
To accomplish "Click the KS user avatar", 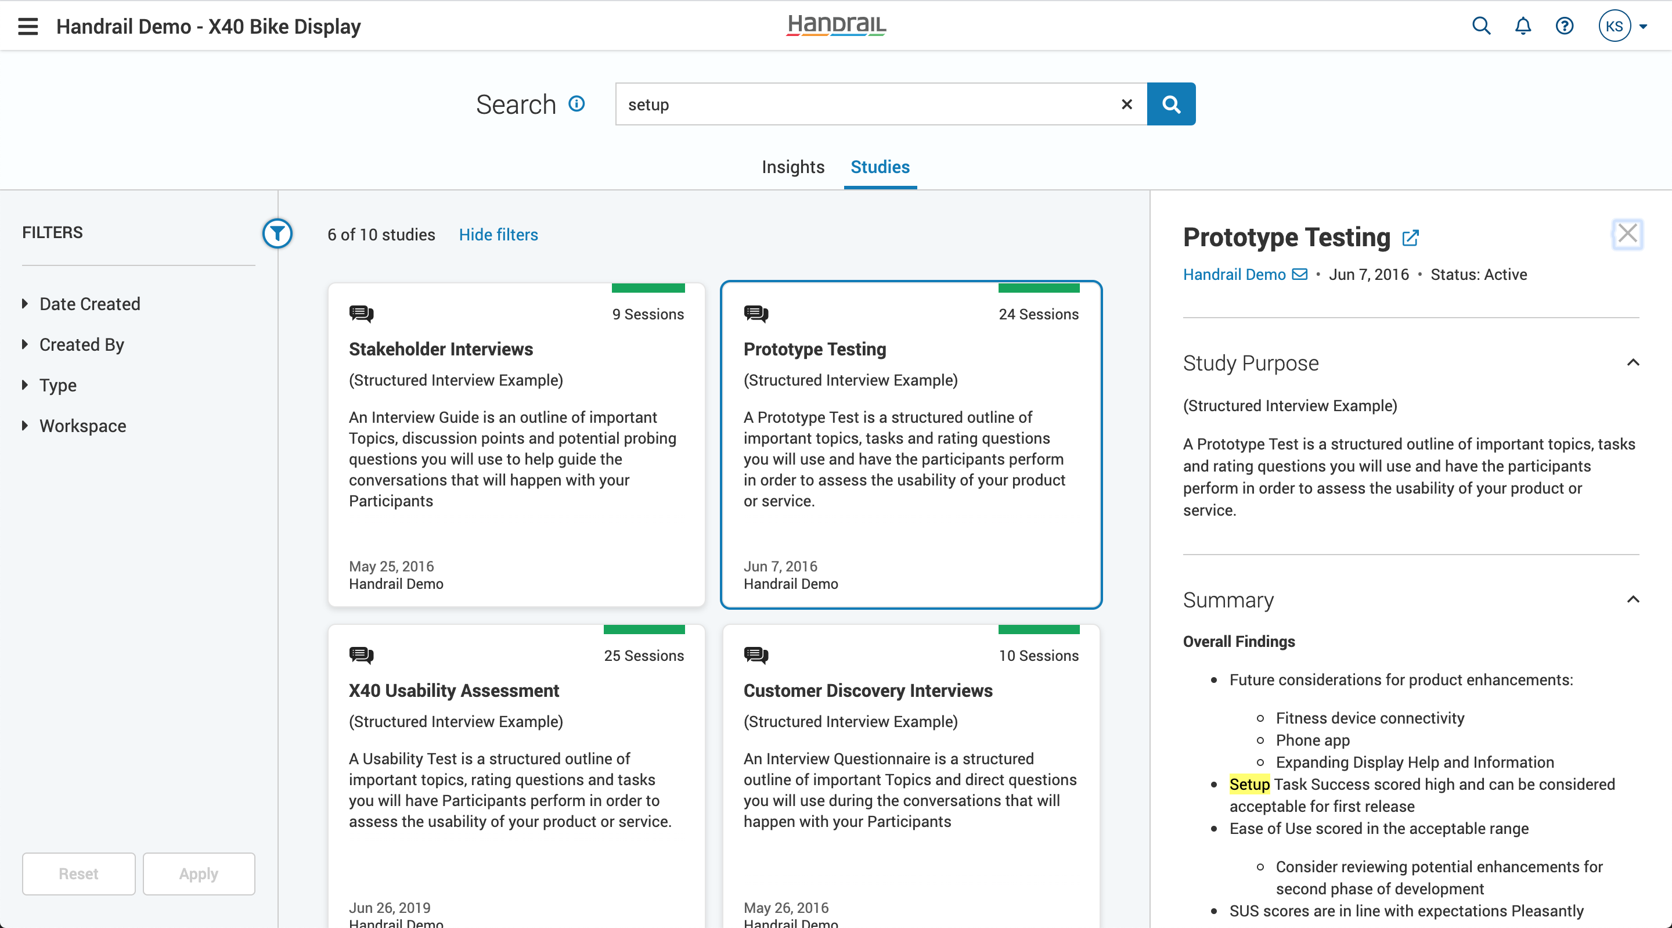I will (1614, 26).
